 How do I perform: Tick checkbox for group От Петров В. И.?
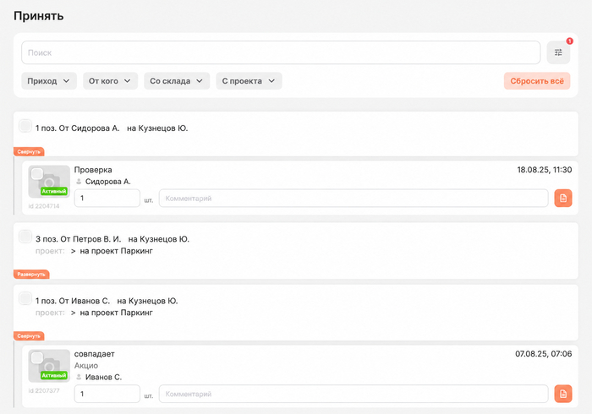click(x=25, y=237)
